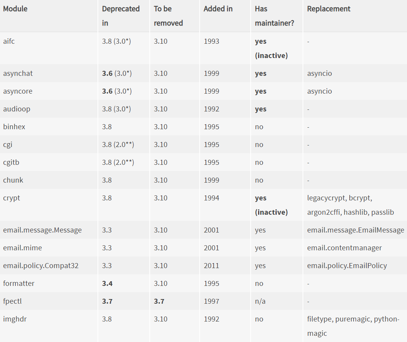407x342 pixels.
Task: Click the imghdr replacement text
Action: [x=353, y=326]
